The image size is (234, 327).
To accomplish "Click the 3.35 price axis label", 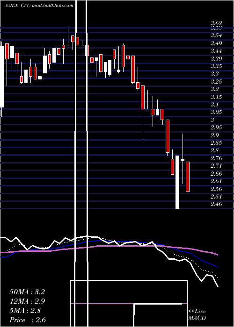I will pyautogui.click(x=216, y=66).
